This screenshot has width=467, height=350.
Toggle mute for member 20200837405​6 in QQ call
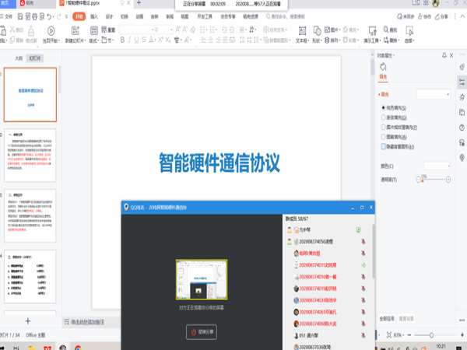pos(363,241)
